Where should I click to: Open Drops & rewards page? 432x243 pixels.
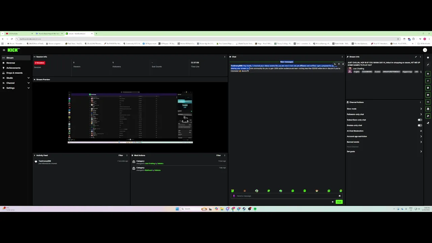click(16, 73)
